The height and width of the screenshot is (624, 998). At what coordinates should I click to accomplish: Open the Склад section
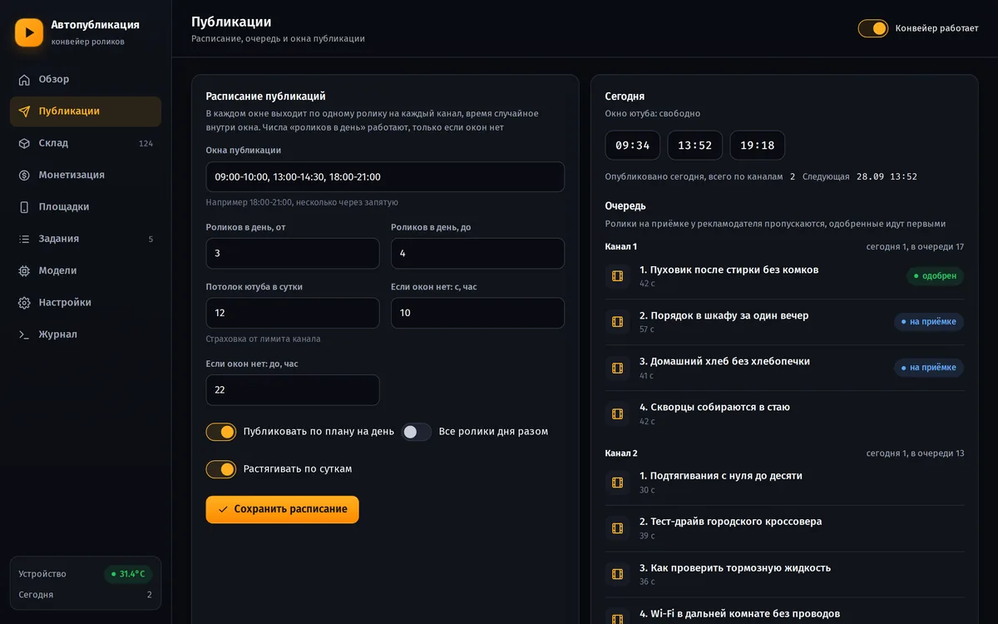(x=86, y=143)
